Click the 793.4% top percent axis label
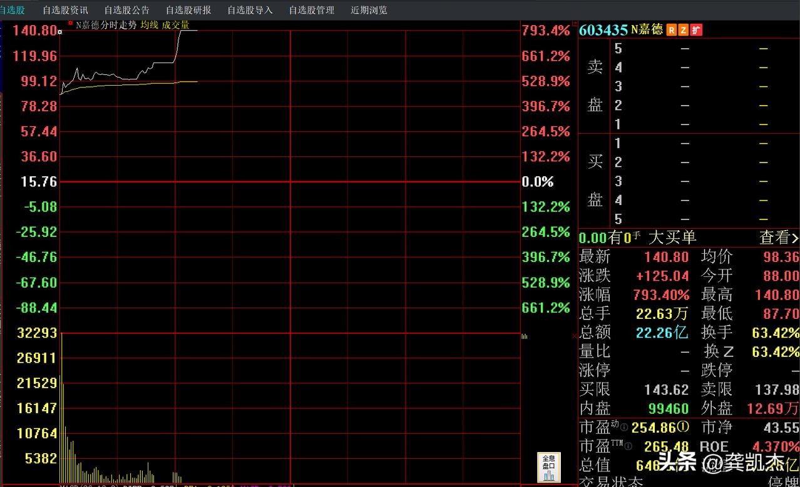The height and width of the screenshot is (487, 800). click(546, 30)
